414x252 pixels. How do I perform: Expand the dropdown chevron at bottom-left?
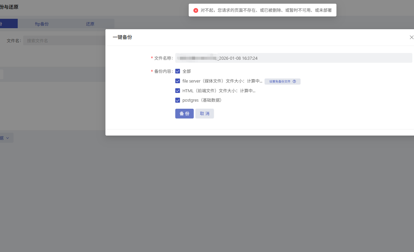click(x=7, y=138)
